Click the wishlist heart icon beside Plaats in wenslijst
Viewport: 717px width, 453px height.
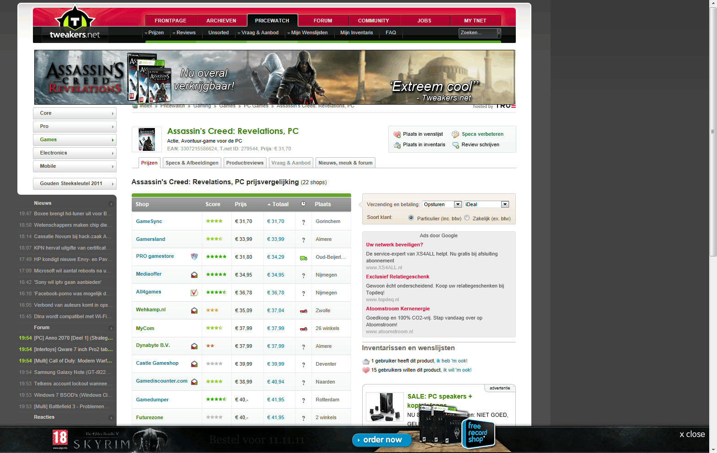(x=397, y=134)
